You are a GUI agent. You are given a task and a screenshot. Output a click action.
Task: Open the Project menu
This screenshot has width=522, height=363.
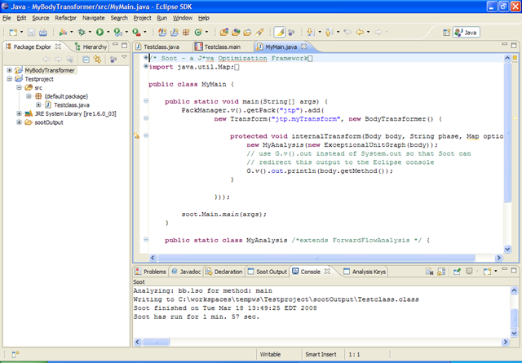tap(143, 18)
